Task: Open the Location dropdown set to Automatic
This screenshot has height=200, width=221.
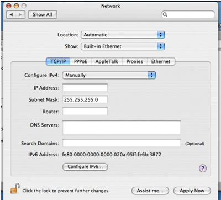Action: click(123, 35)
